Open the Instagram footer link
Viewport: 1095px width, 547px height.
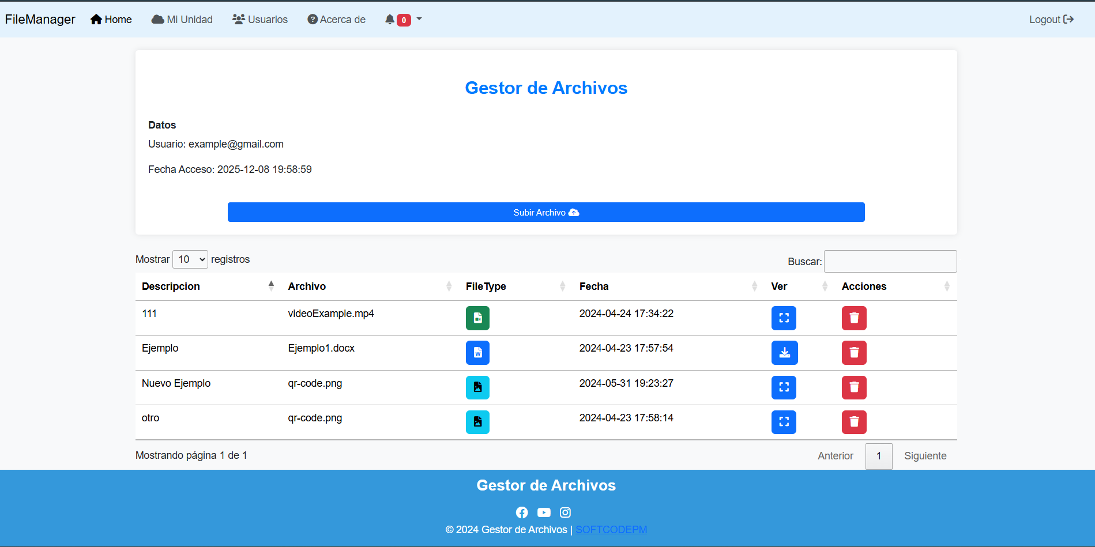565,512
